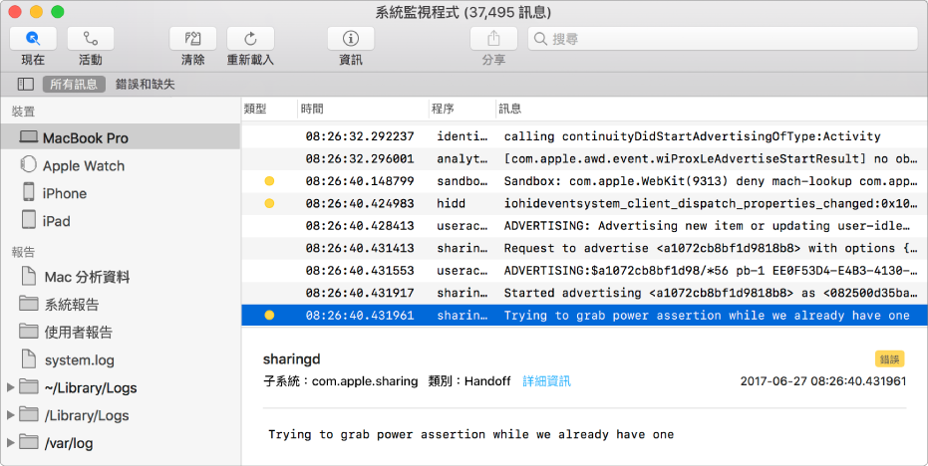Click yellow dot on highlighted sharingd row
Screen dimensions: 928x466
(269, 316)
